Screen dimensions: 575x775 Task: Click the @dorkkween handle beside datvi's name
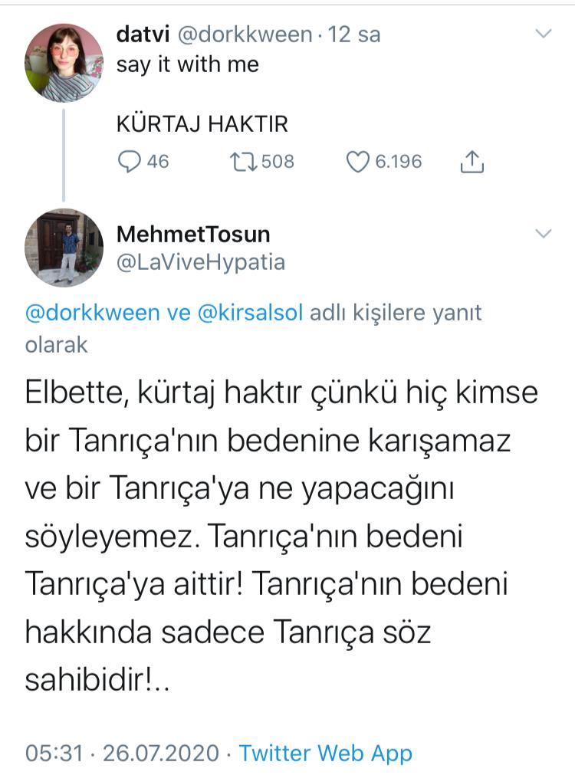[x=245, y=34]
